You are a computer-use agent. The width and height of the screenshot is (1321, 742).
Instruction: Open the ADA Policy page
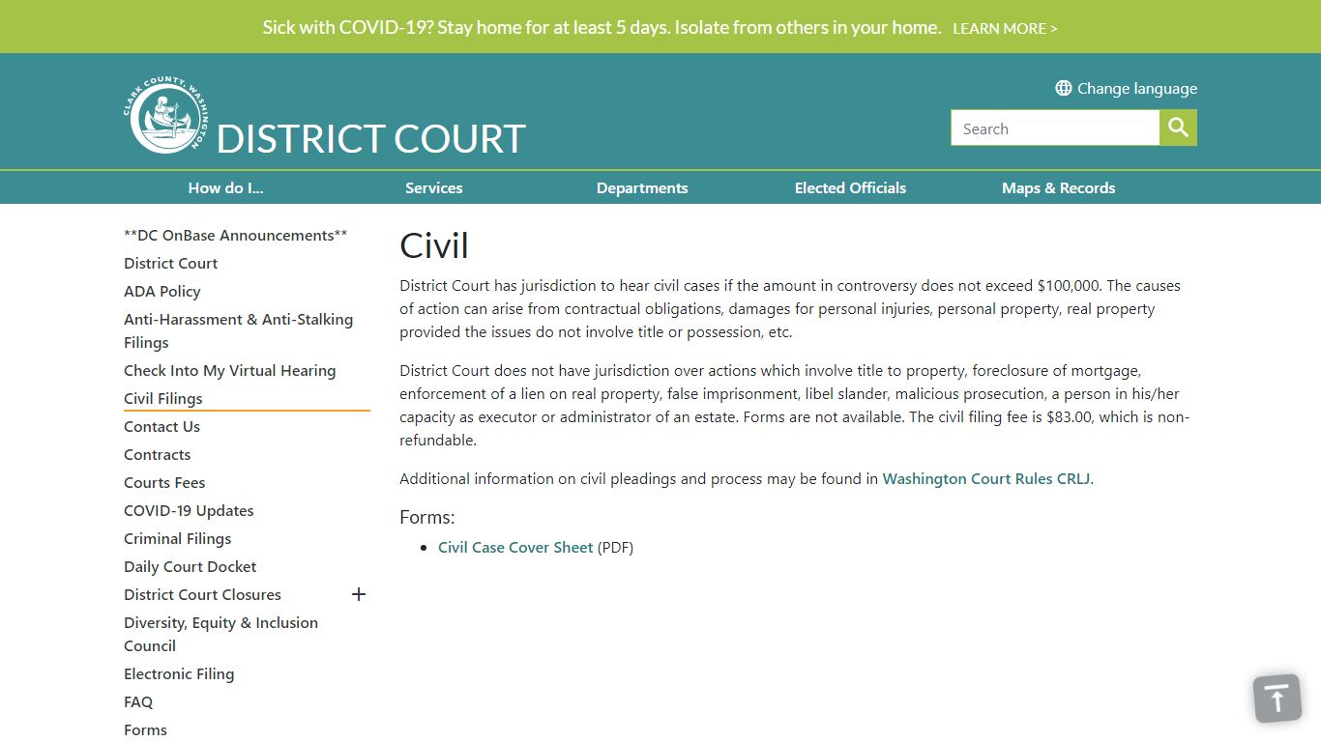click(162, 292)
